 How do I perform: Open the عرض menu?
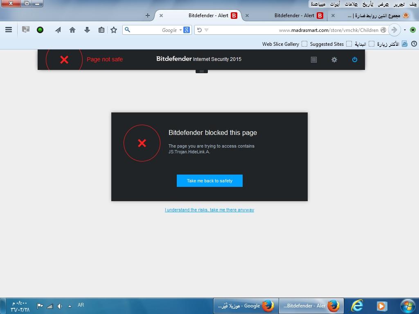point(383,4)
